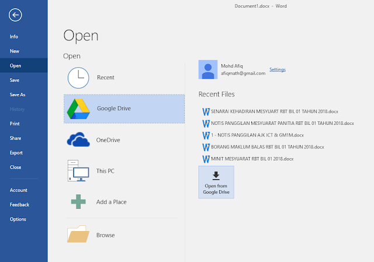The height and width of the screenshot is (262, 374).
Task: Click the download arrow icon in Open from Google Drive
Action: point(216,175)
